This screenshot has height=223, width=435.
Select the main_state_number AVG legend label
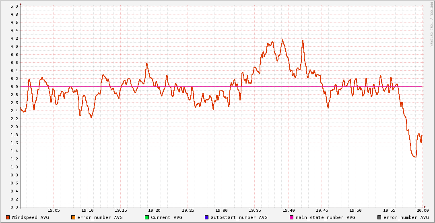click(326, 217)
